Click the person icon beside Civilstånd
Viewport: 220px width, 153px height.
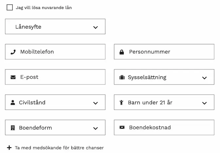[x=13, y=103]
